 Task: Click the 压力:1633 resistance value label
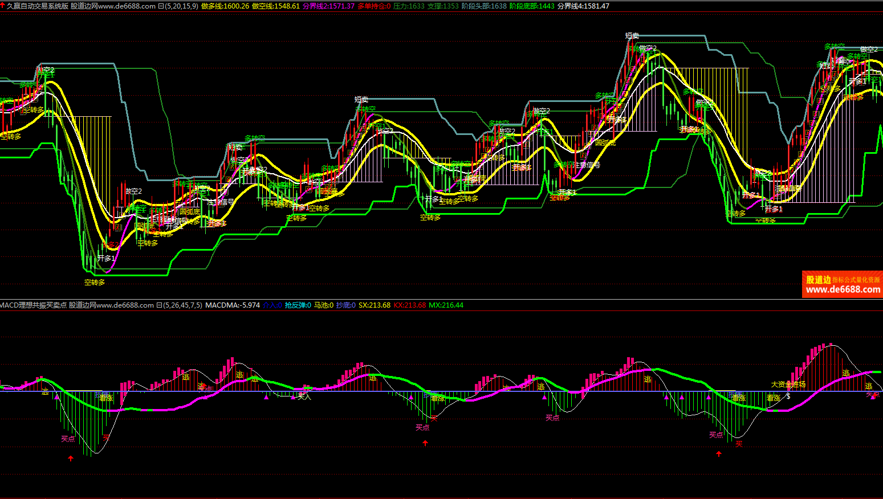tap(409, 6)
